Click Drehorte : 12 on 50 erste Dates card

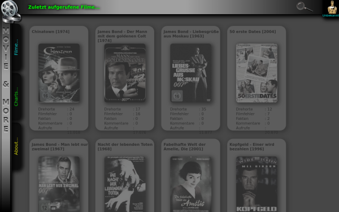click(254, 109)
